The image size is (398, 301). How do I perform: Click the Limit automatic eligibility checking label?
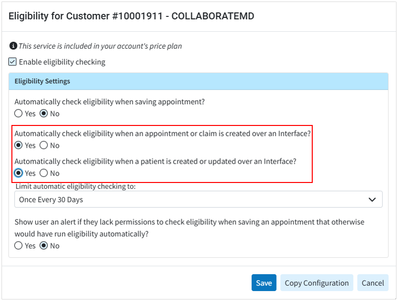point(75,186)
